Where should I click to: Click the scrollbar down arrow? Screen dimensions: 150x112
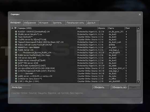coord(138,82)
